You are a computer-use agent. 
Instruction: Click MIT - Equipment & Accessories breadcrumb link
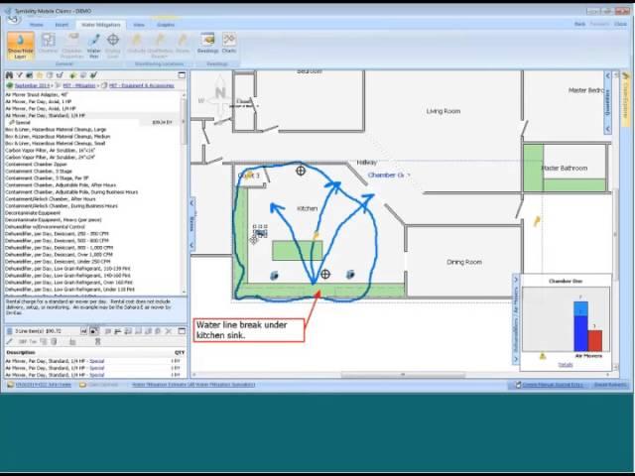click(x=141, y=86)
